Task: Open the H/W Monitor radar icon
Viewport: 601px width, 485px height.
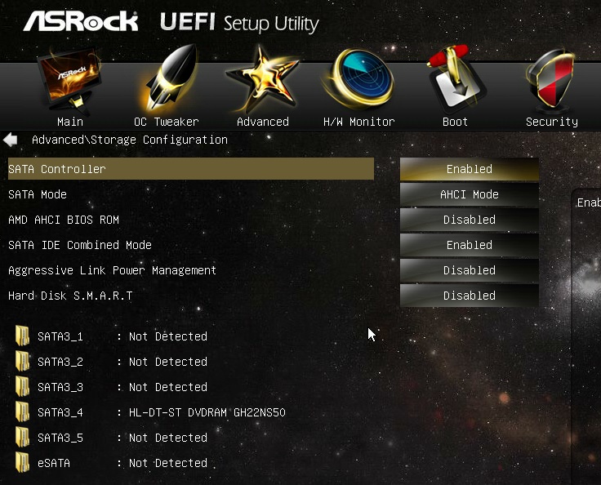Action: [358, 78]
